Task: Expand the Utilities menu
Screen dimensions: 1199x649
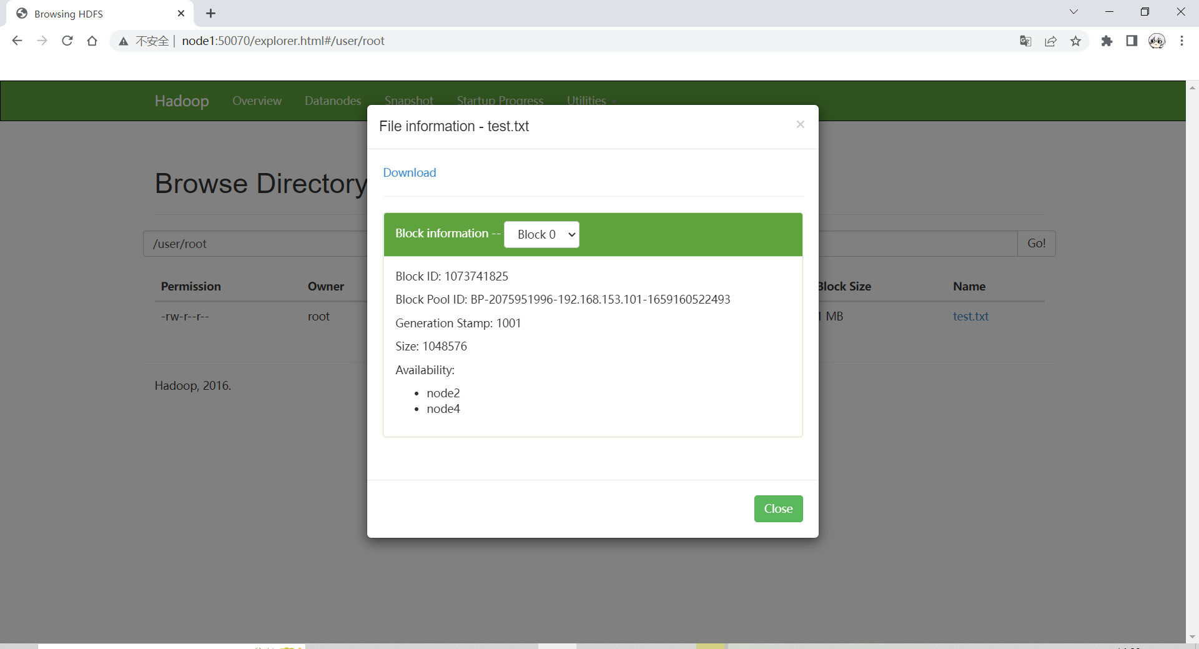Action: click(591, 101)
